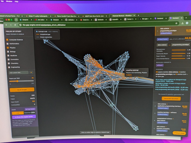Open the browser downloads icon
Screen dimensions: 191x143
(182, 23)
